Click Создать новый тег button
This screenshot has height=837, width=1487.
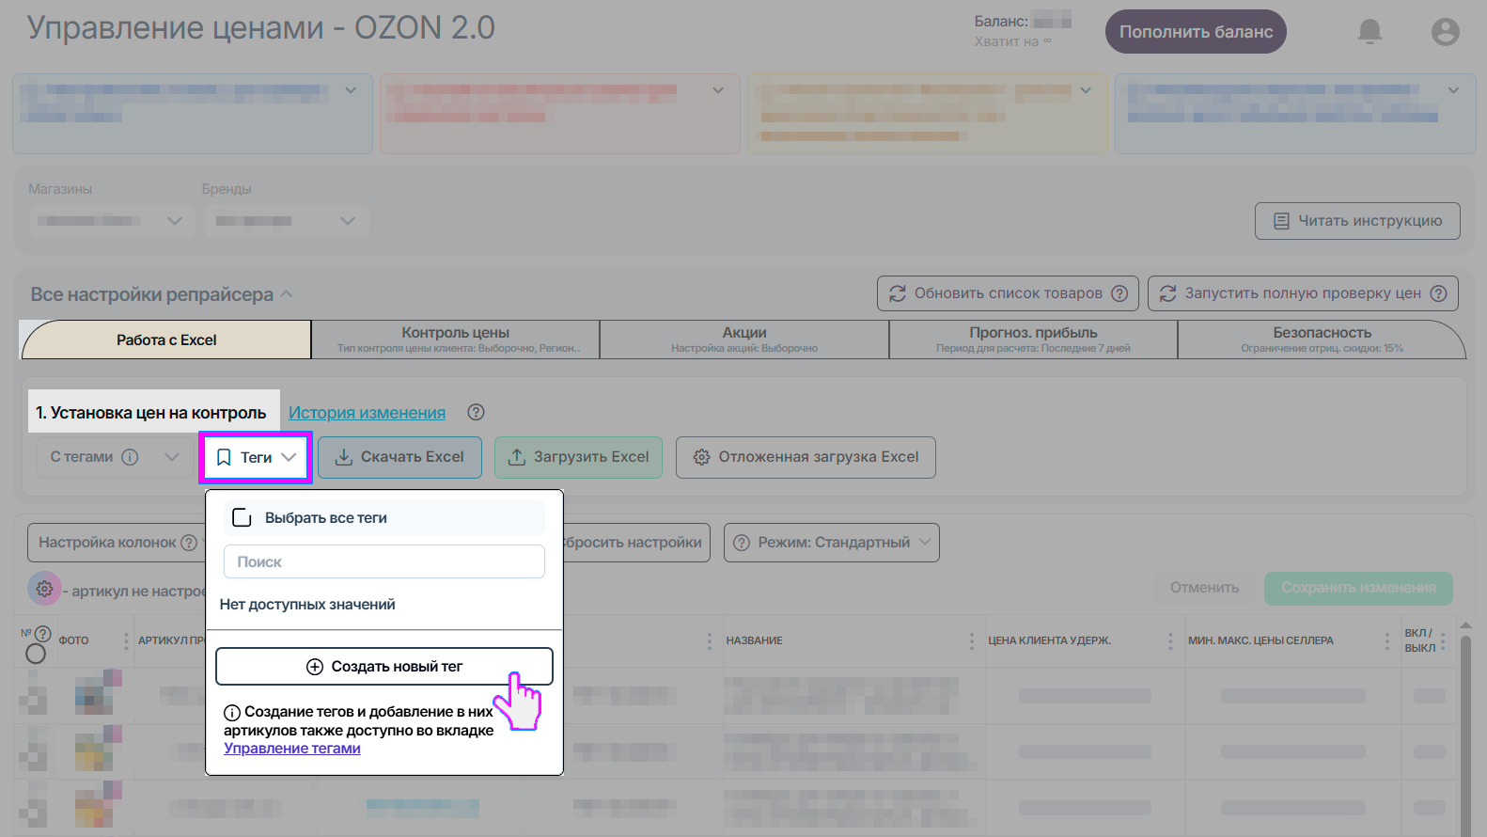[x=384, y=667]
